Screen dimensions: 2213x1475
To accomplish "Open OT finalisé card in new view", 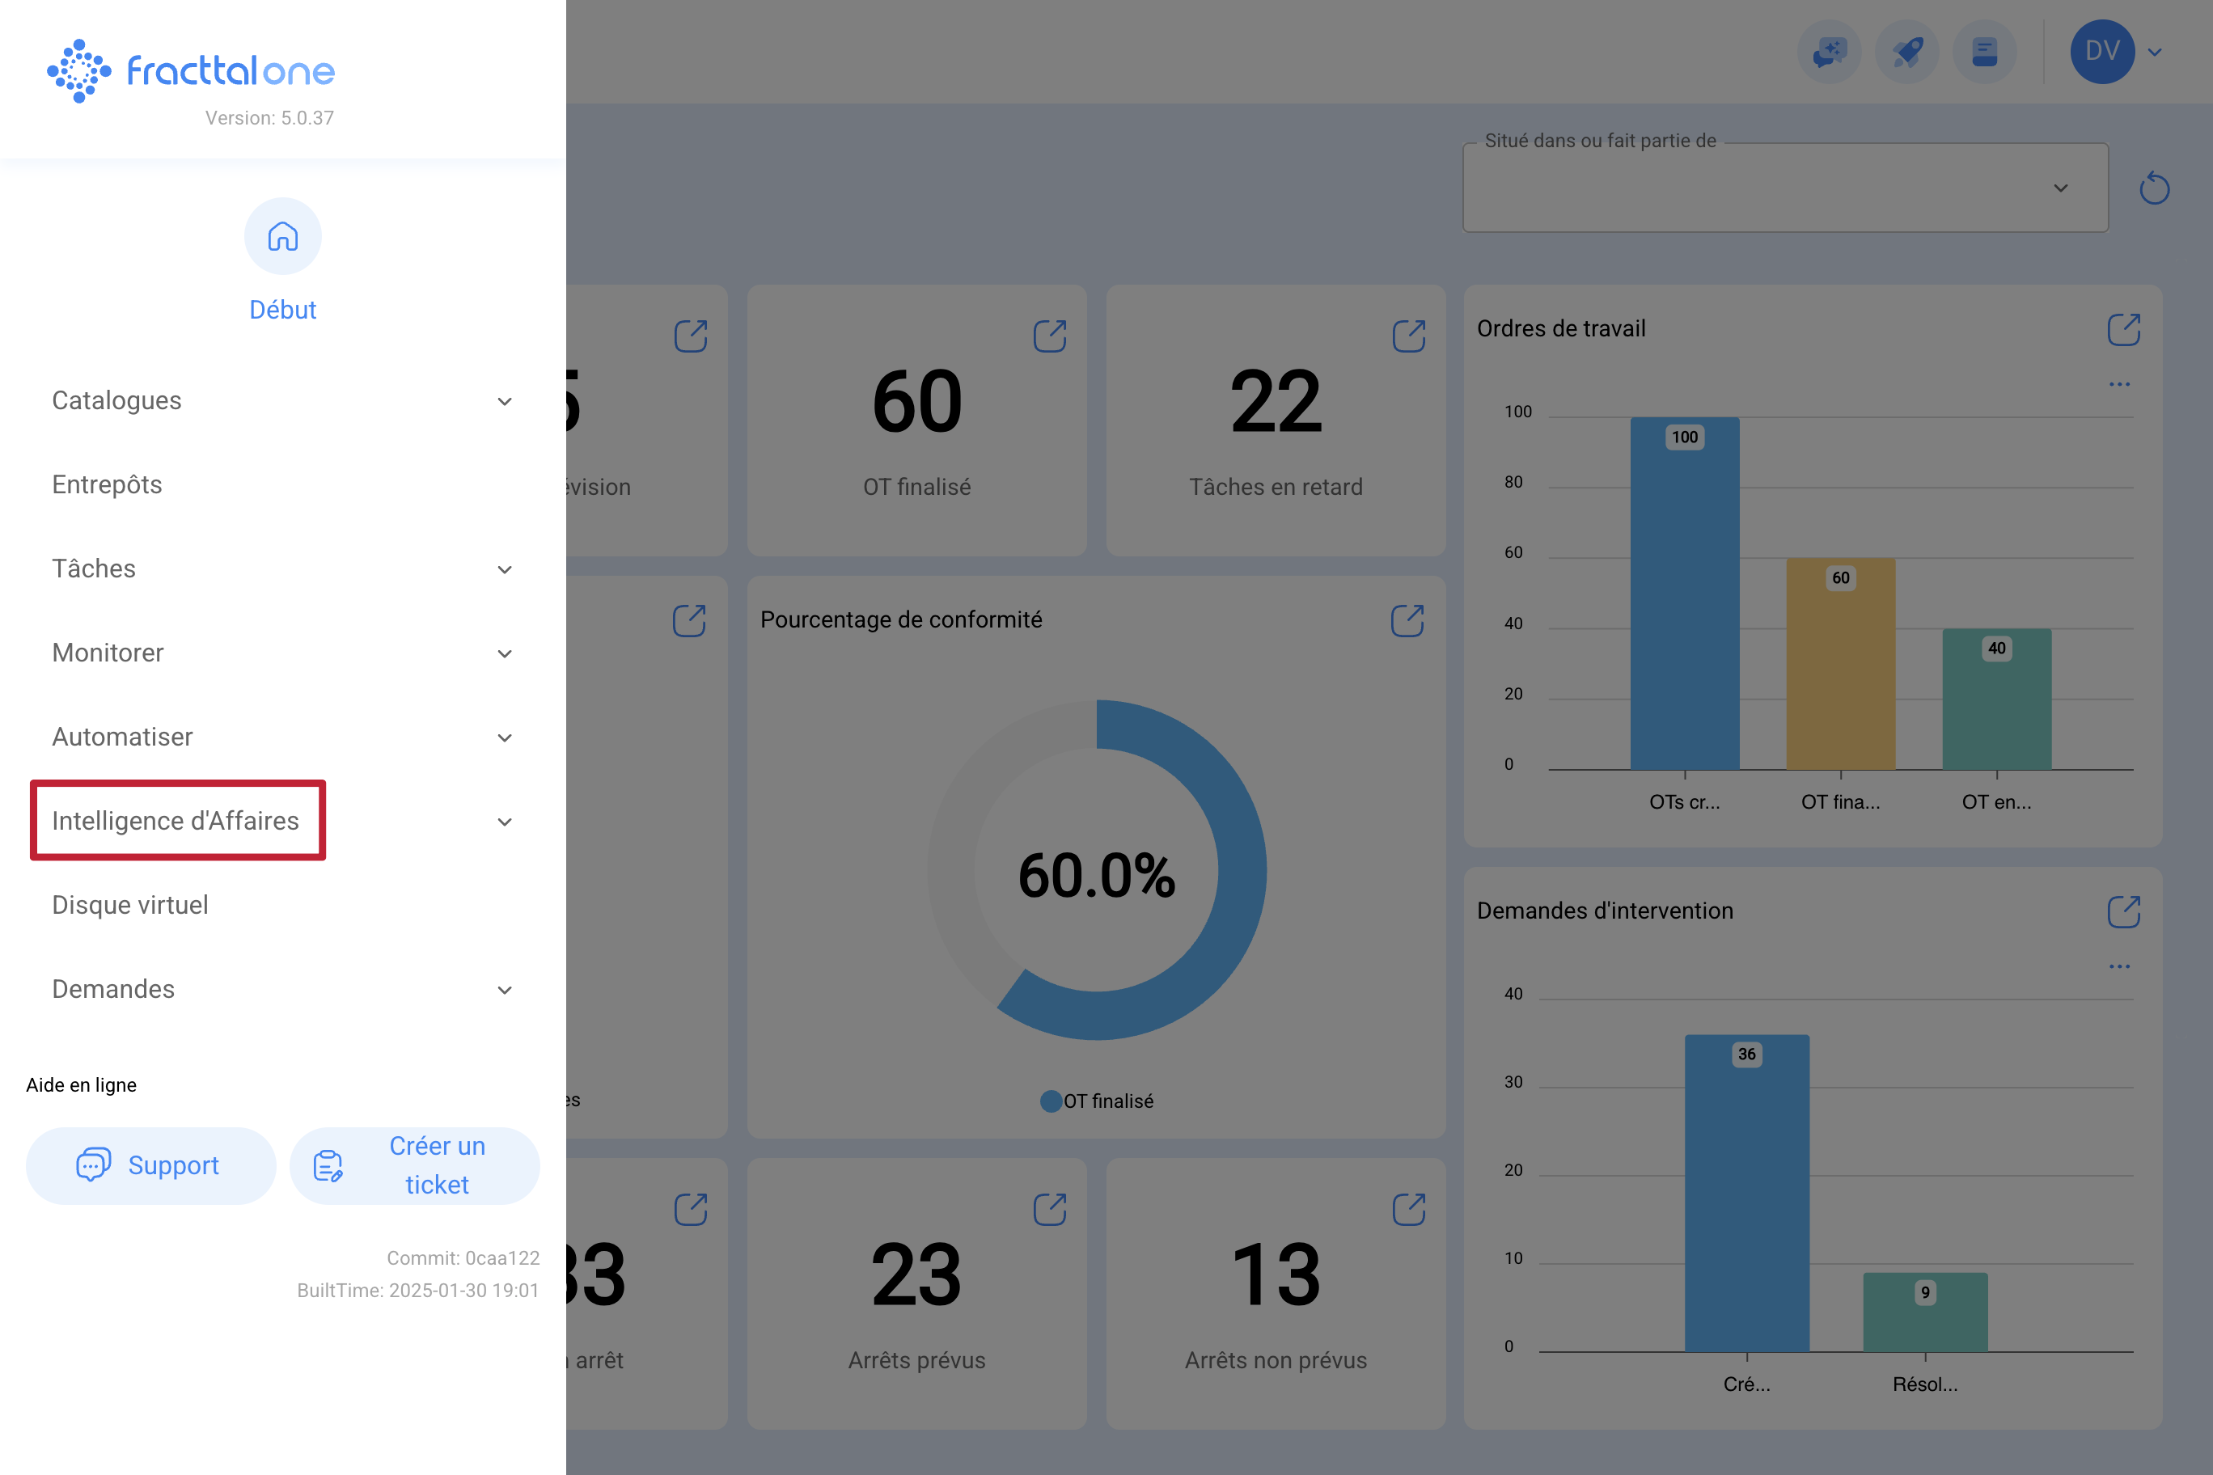I will [1050, 336].
